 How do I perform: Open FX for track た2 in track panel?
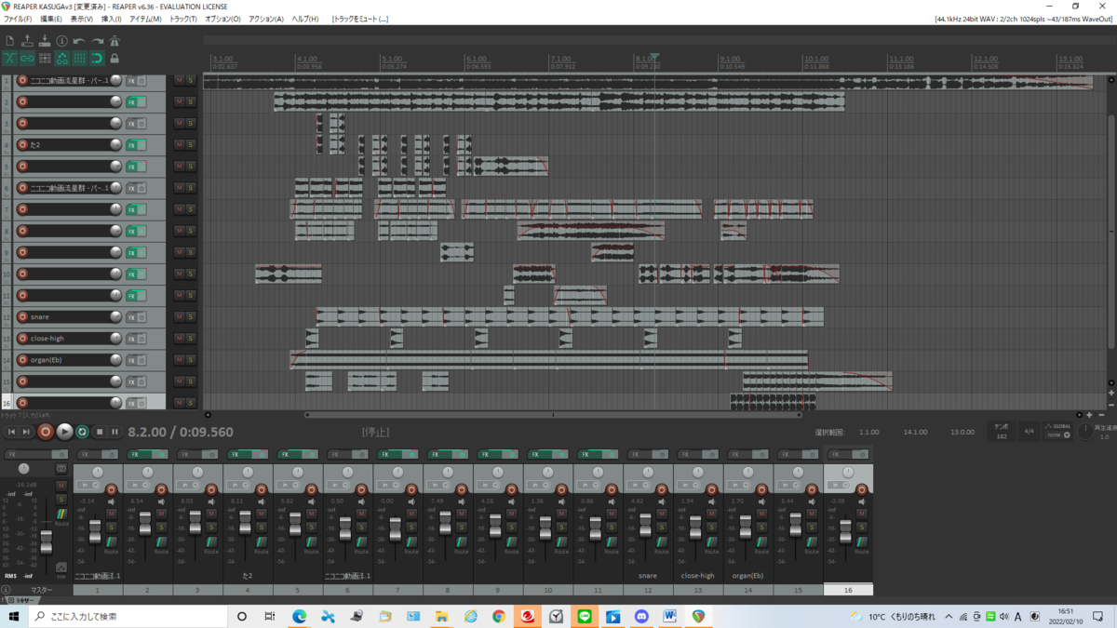point(131,145)
